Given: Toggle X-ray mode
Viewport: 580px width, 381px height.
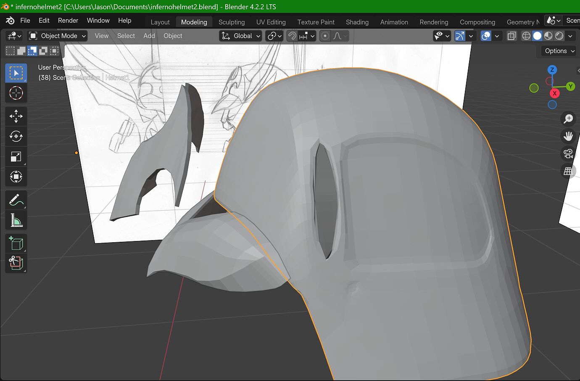Looking at the screenshot, I should [511, 36].
